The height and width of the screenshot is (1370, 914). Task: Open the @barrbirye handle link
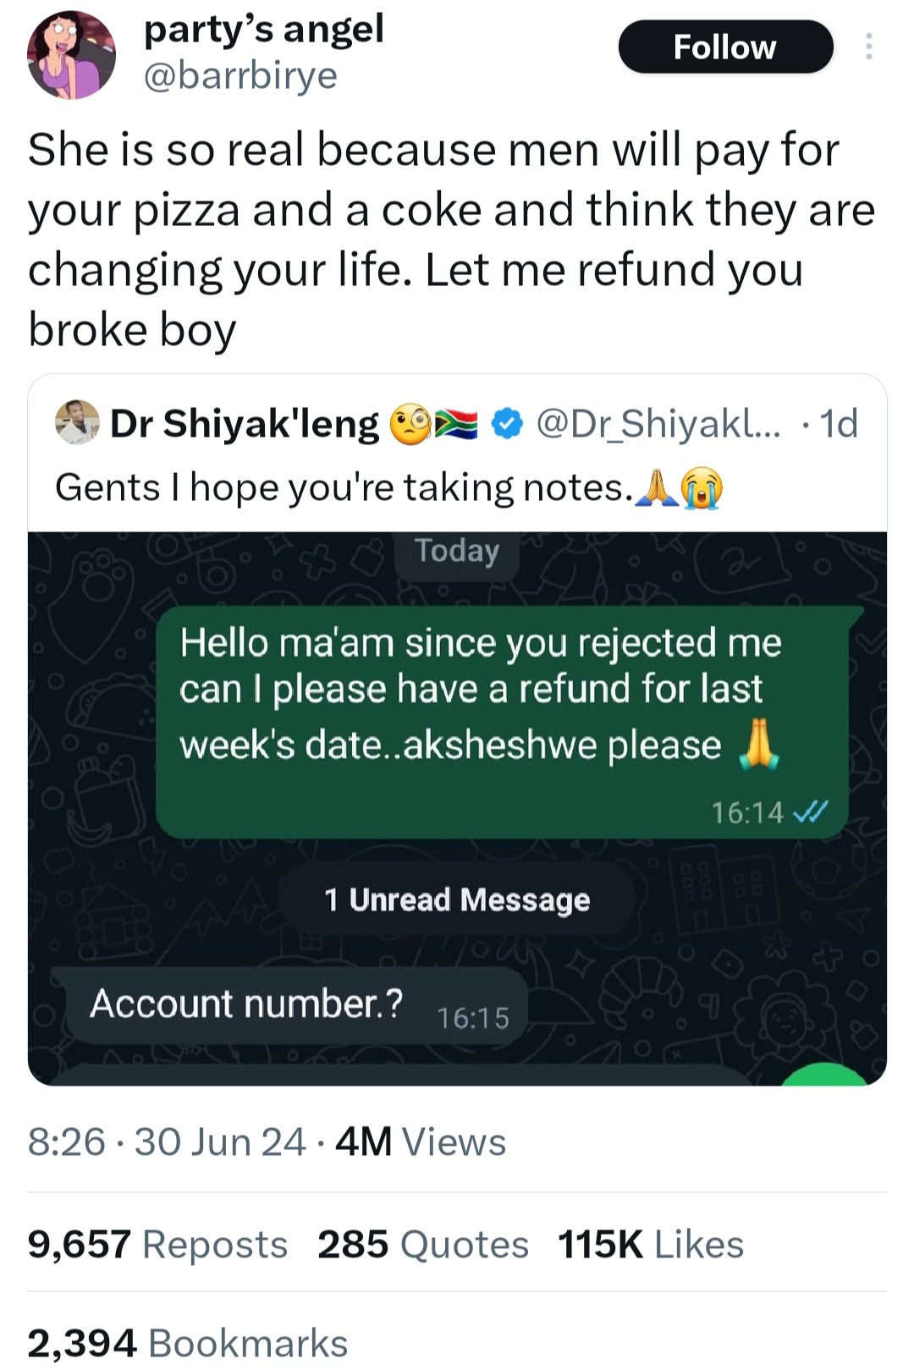tap(241, 76)
